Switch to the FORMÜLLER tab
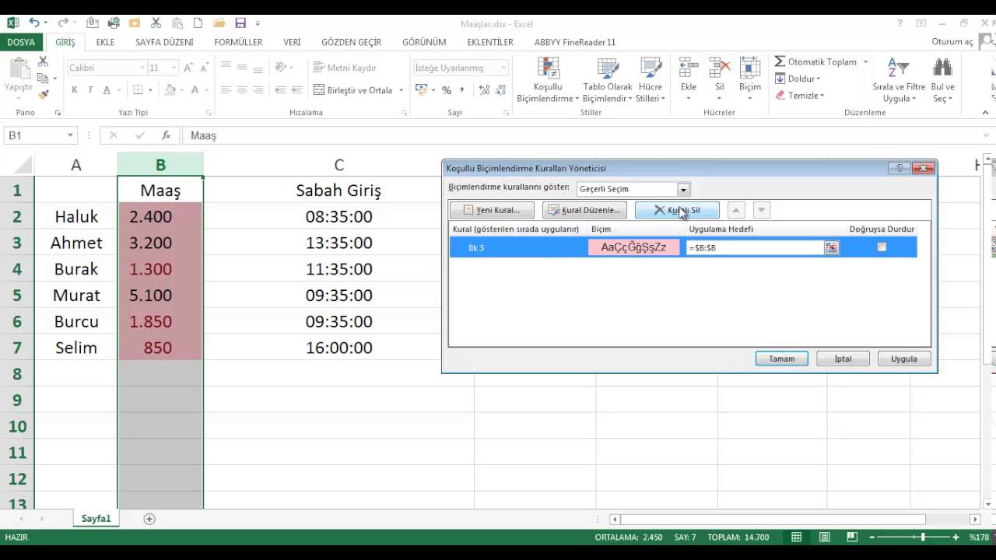This screenshot has height=560, width=996. click(x=238, y=42)
